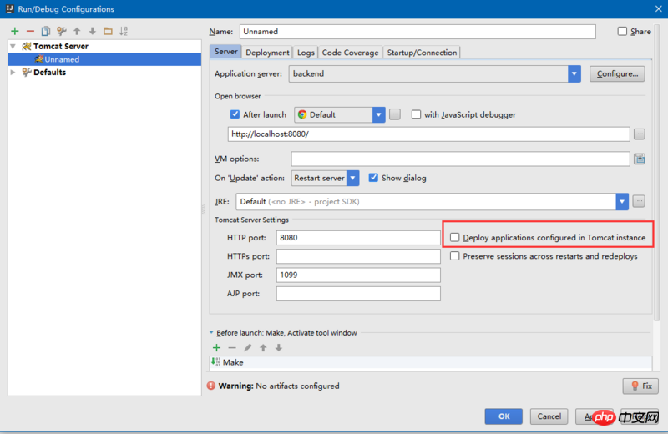Enable Deploy applications configured in Tomcat instance
This screenshot has width=668, height=434.
click(x=455, y=237)
